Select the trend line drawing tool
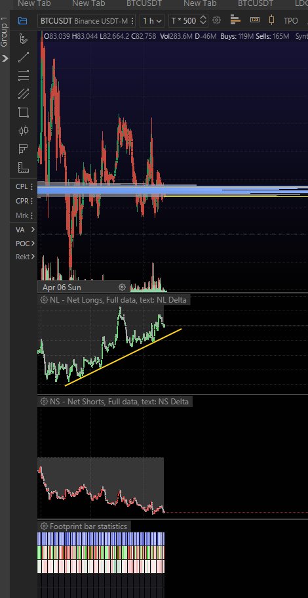The height and width of the screenshot is (598, 308). tap(24, 58)
